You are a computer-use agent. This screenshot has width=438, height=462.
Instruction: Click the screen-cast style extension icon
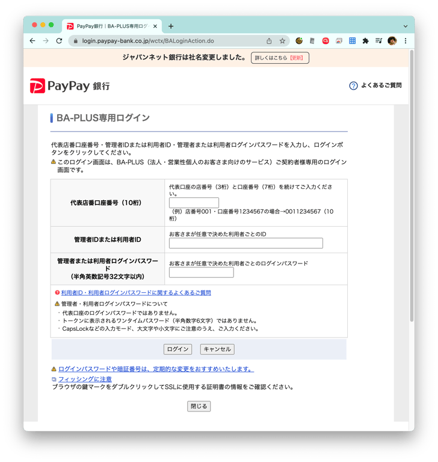pyautogui.click(x=339, y=41)
